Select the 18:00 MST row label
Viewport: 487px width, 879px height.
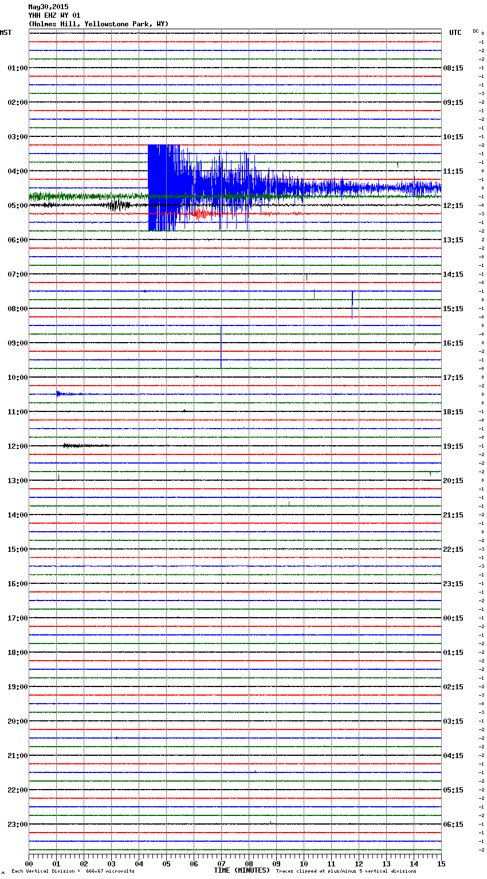[x=18, y=653]
